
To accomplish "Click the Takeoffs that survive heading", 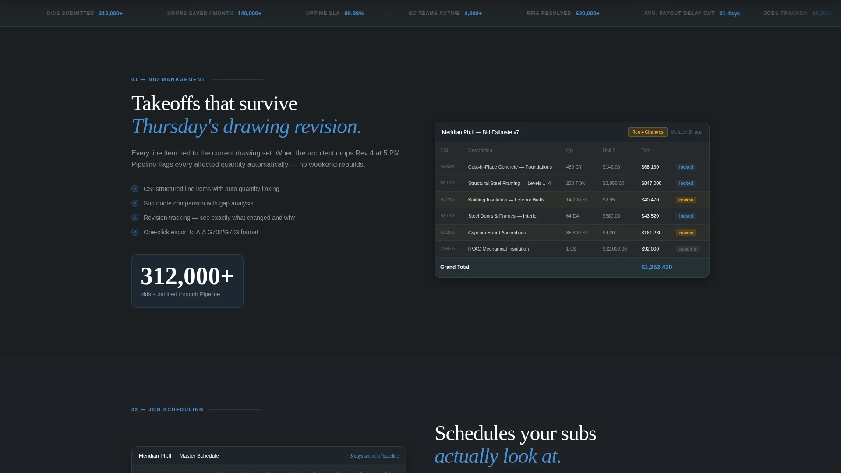I will [x=214, y=104].
